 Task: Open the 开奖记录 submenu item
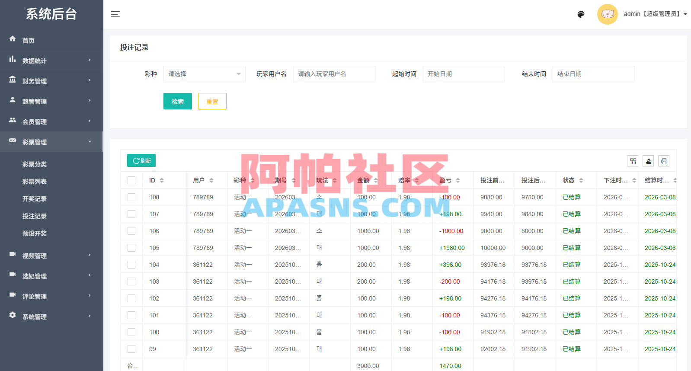click(x=35, y=199)
